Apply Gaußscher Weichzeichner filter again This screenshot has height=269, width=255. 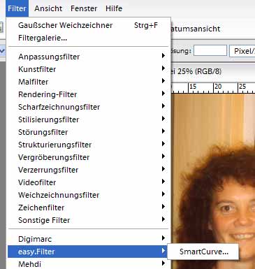[x=88, y=25]
